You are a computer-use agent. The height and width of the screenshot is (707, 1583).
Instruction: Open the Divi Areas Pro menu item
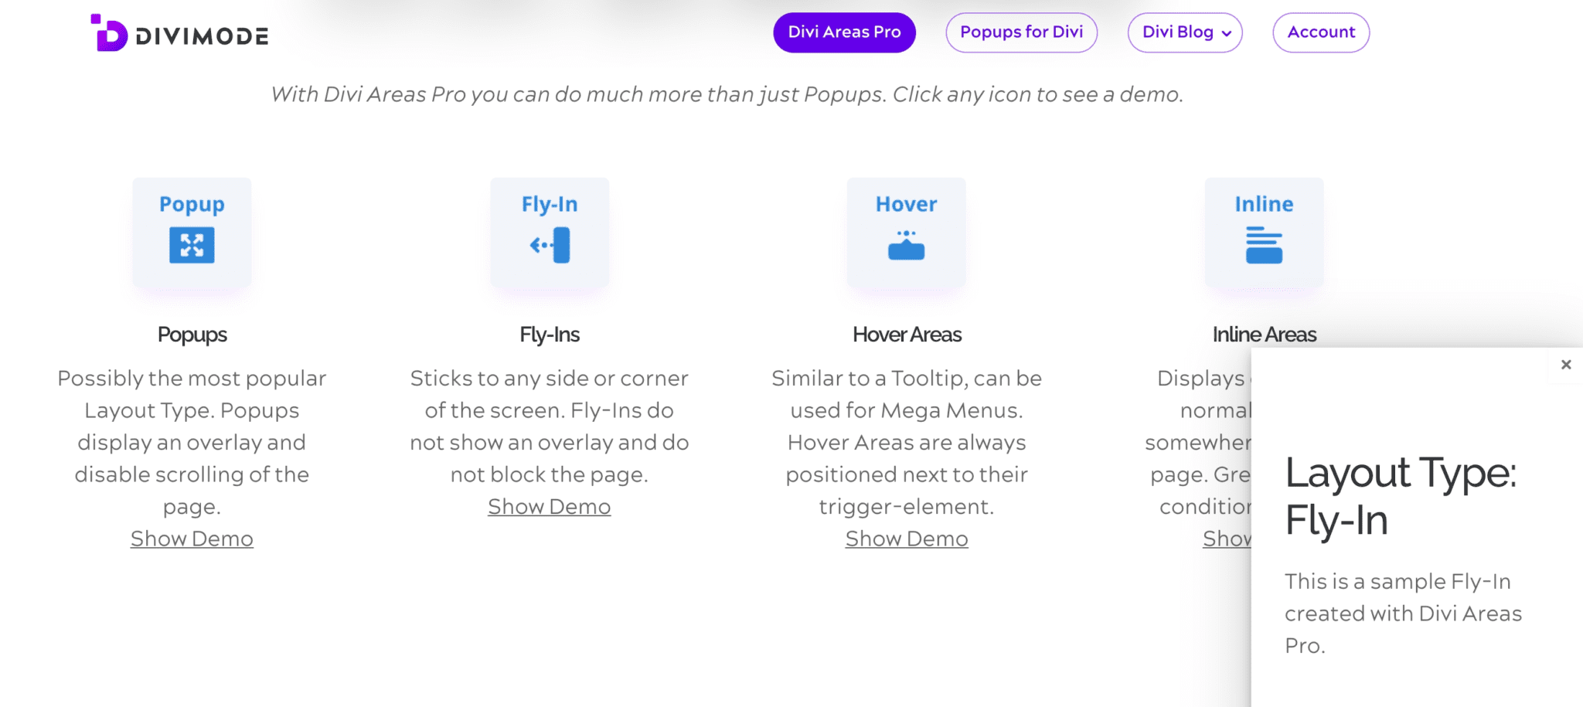(x=844, y=32)
